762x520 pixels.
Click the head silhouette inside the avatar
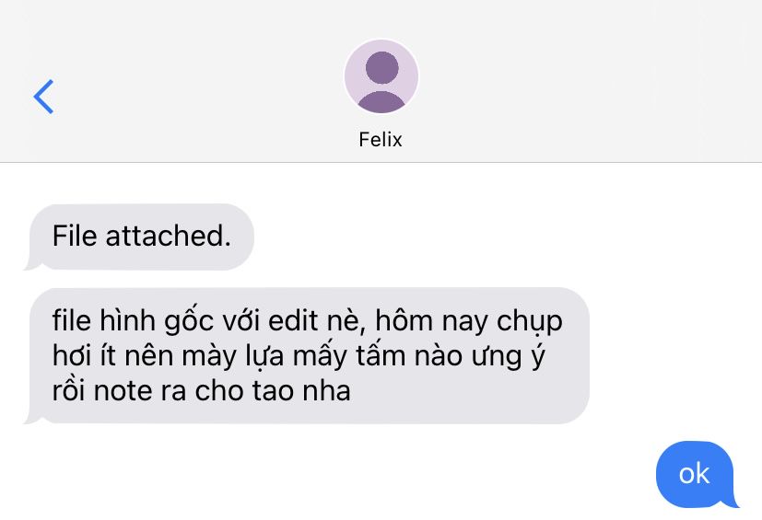382,67
